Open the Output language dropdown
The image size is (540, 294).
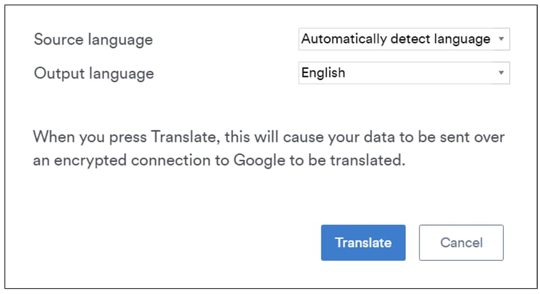tap(403, 73)
